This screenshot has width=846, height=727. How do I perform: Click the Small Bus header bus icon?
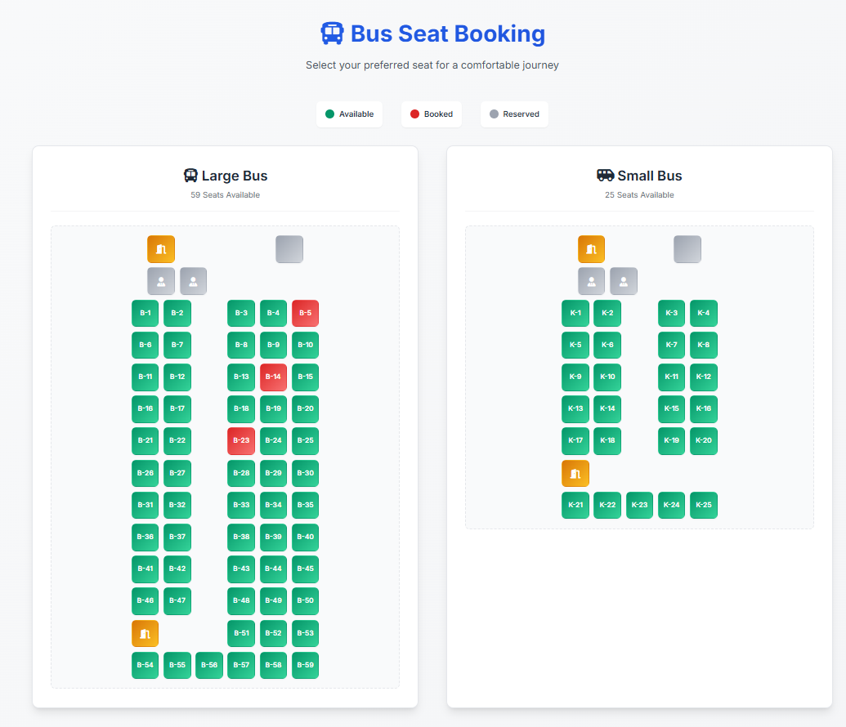(605, 175)
